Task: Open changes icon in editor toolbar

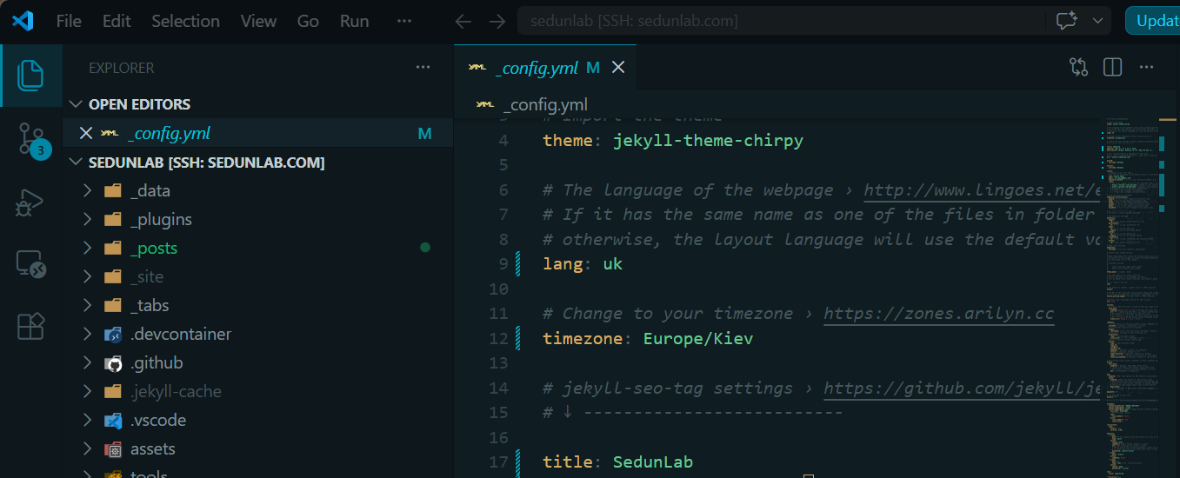Action: pyautogui.click(x=1079, y=67)
